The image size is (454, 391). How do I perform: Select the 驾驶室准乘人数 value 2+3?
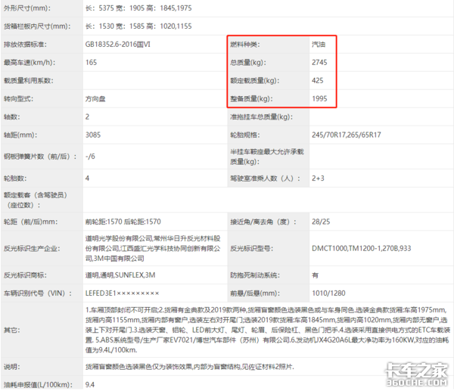[x=319, y=178]
